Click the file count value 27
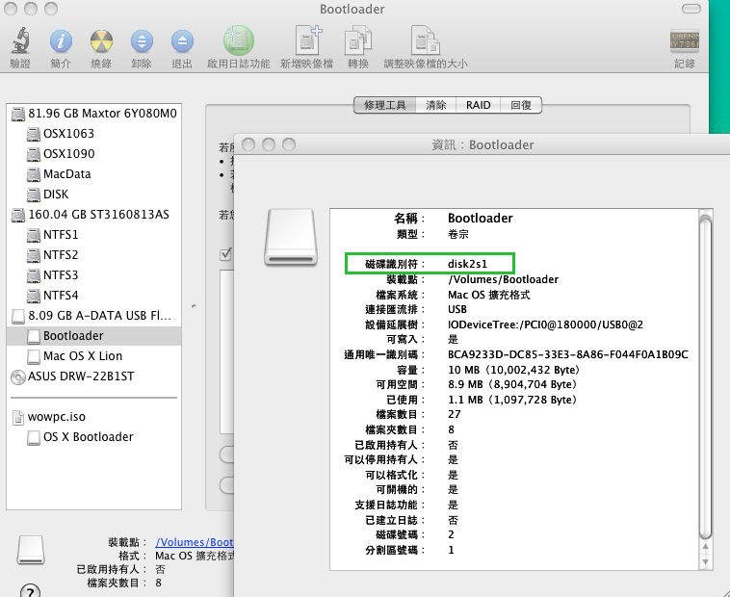The height and width of the screenshot is (597, 730). 454,414
